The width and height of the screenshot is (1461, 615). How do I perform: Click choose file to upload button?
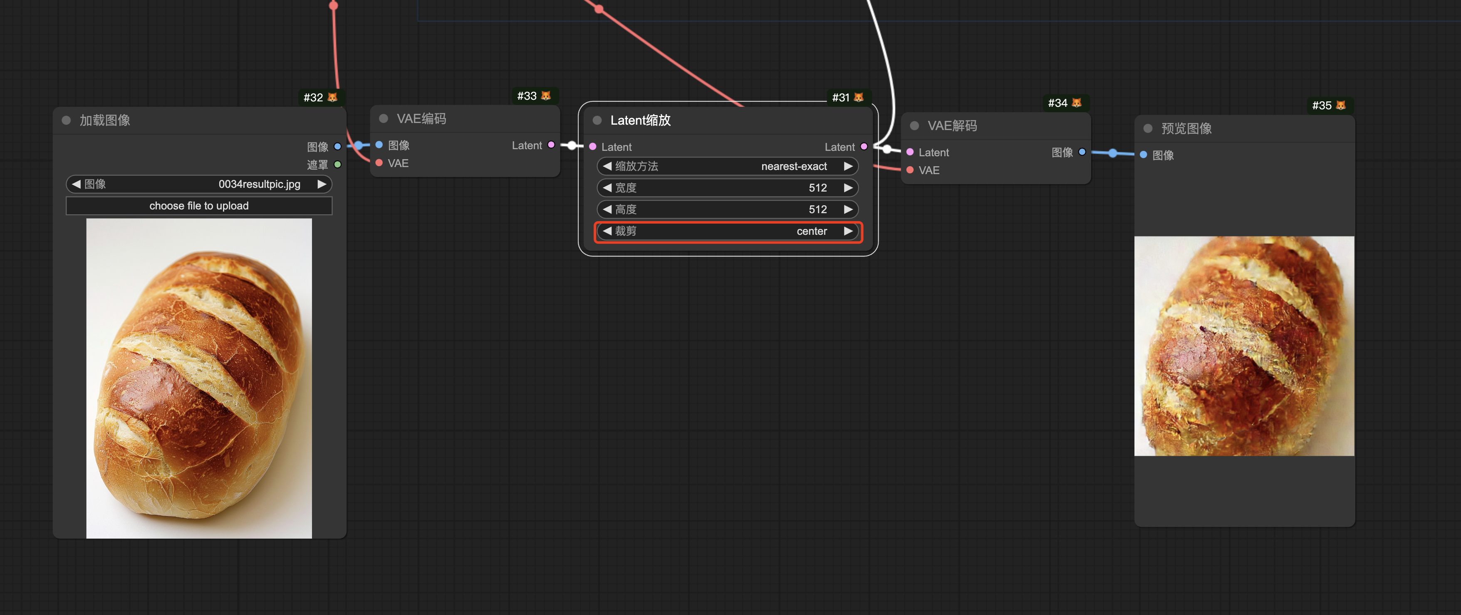198,206
